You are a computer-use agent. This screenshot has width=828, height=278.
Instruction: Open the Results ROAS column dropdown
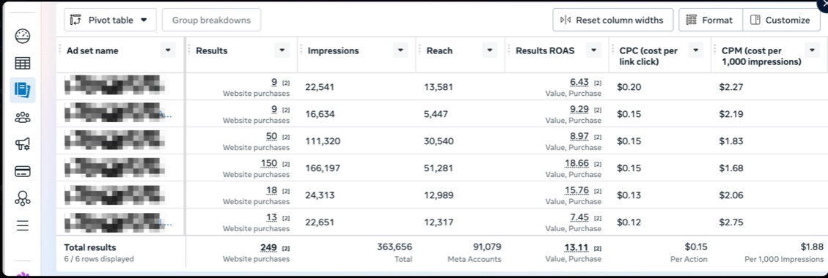pyautogui.click(x=594, y=50)
